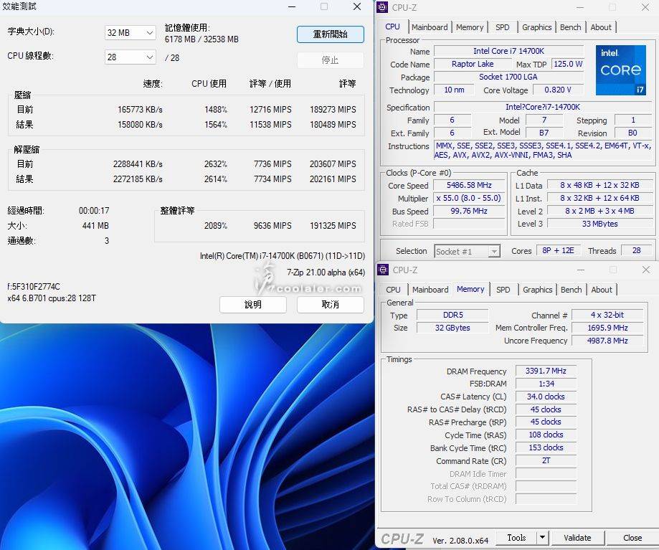This screenshot has height=550, width=659.
Task: Close the 7-Zip benchmark window
Action: point(357,6)
